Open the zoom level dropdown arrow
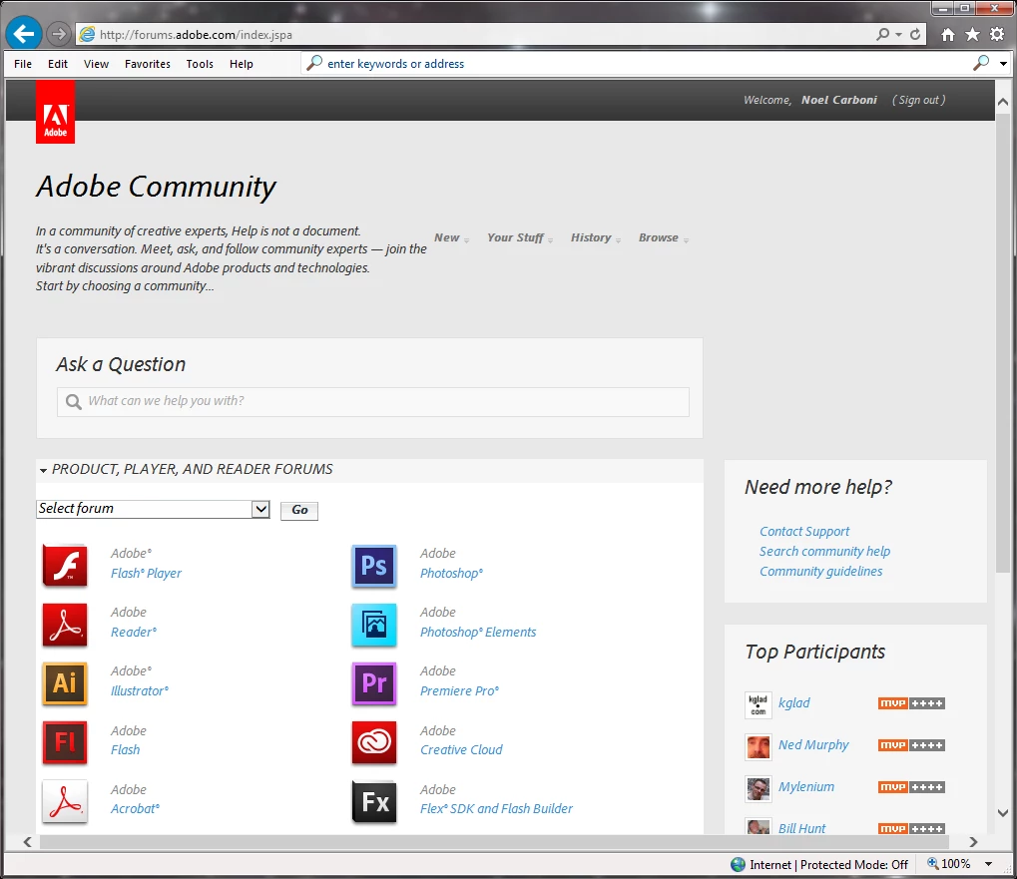 [x=988, y=864]
